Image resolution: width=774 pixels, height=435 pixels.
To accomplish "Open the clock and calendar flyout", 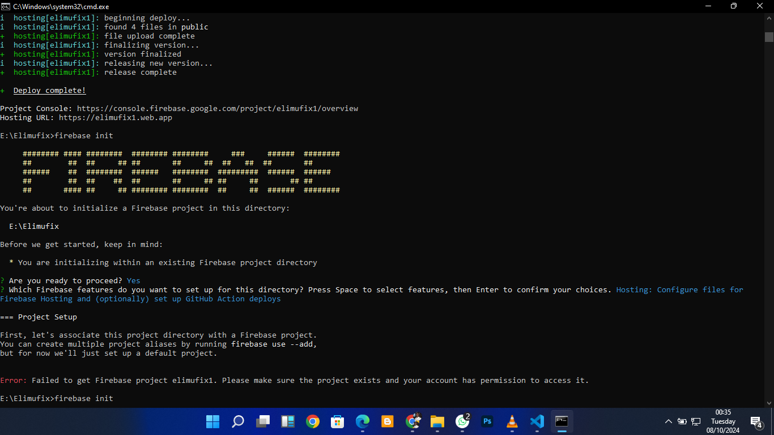I will [723, 421].
